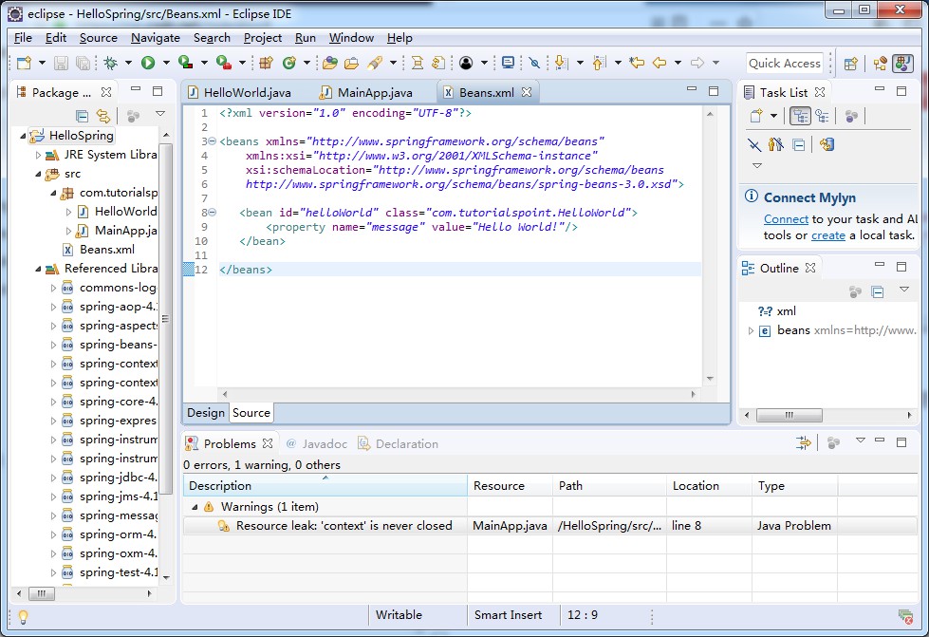The width and height of the screenshot is (929, 637).
Task: Click the light bulb tip icon in the status bar
Action: click(x=23, y=617)
